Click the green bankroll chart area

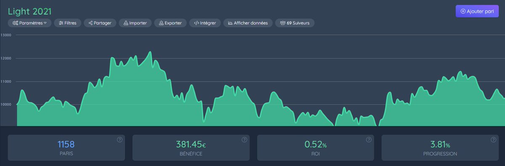click(x=260, y=89)
